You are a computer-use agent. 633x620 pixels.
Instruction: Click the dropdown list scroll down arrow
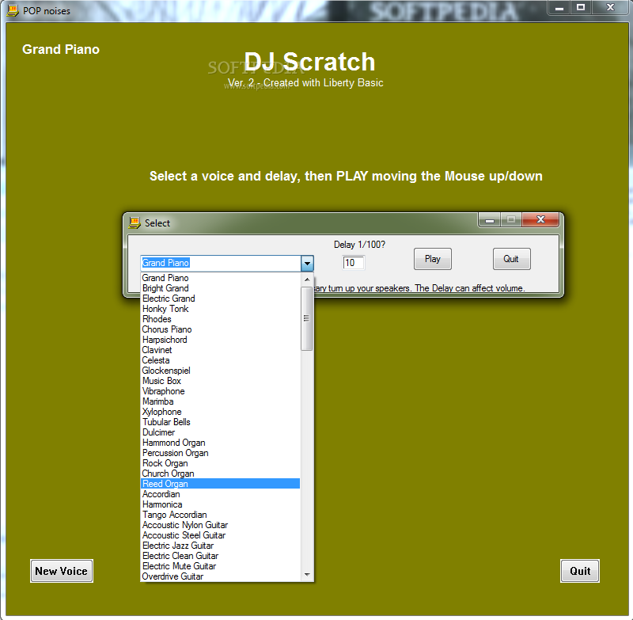point(307,574)
